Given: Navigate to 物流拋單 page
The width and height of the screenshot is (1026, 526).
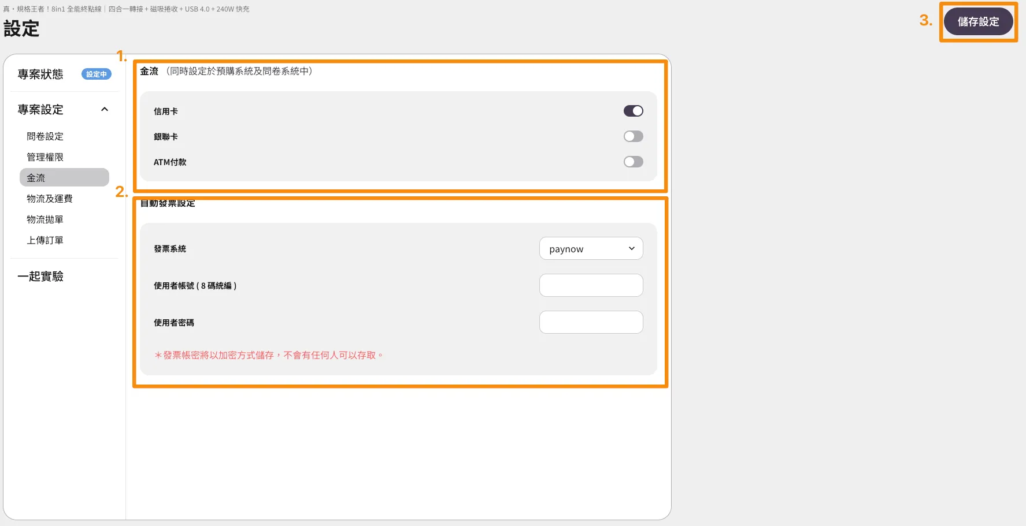Looking at the screenshot, I should coord(45,219).
